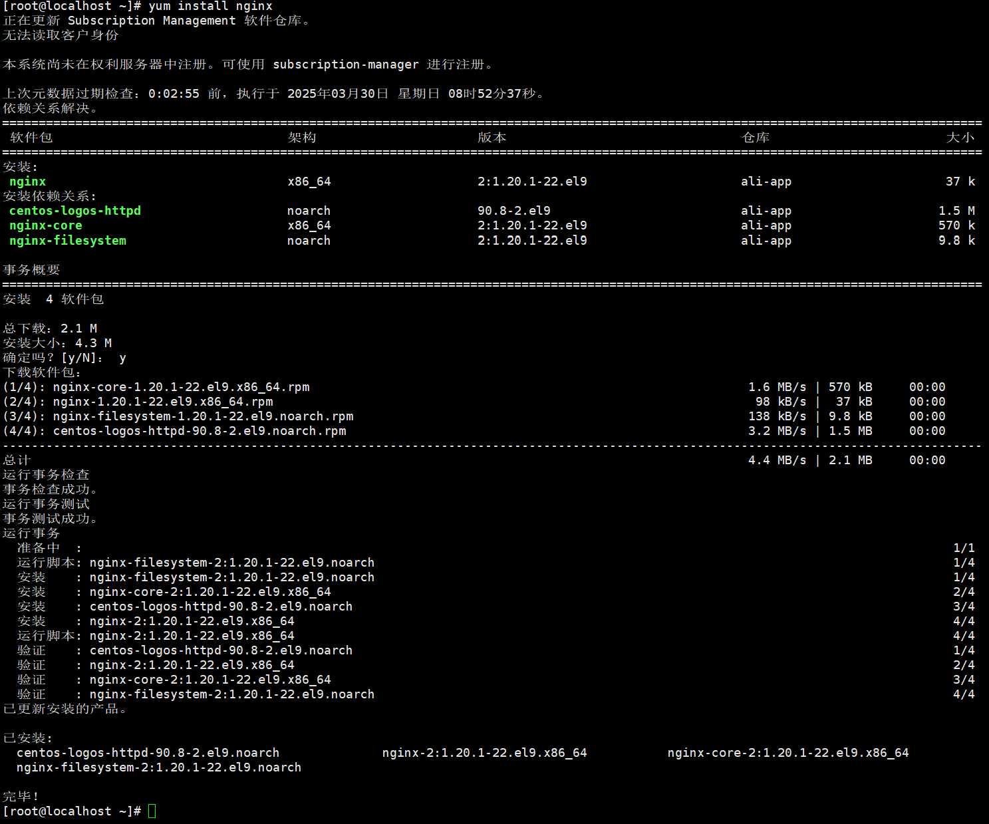Select the x86_64 architecture label for nginx
The width and height of the screenshot is (989, 824).
click(x=309, y=181)
